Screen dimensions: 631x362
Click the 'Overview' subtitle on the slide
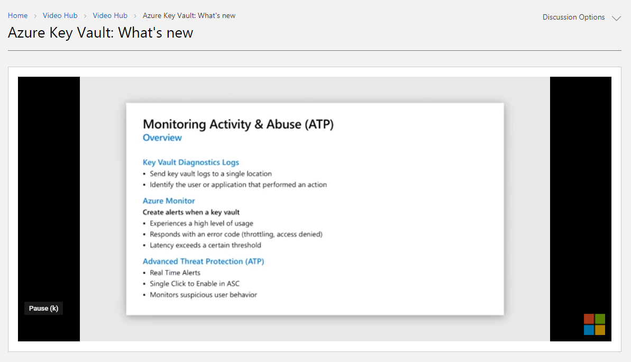pyautogui.click(x=162, y=138)
